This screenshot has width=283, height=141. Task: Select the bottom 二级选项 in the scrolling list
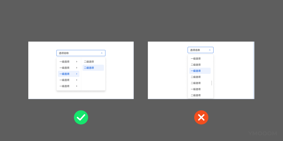pyautogui.click(x=196, y=95)
